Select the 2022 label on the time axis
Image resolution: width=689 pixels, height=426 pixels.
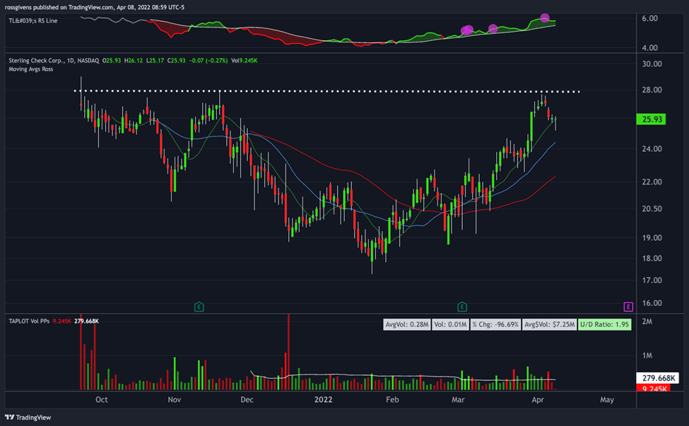(x=323, y=400)
